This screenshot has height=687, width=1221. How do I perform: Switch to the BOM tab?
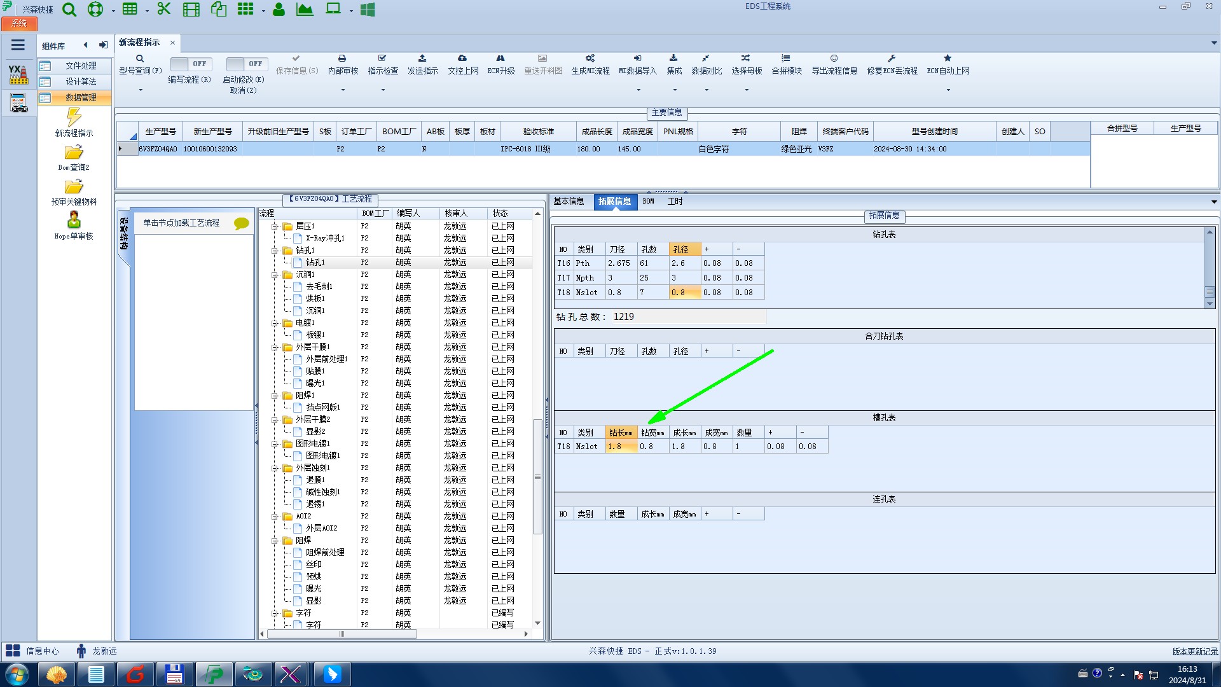click(648, 202)
